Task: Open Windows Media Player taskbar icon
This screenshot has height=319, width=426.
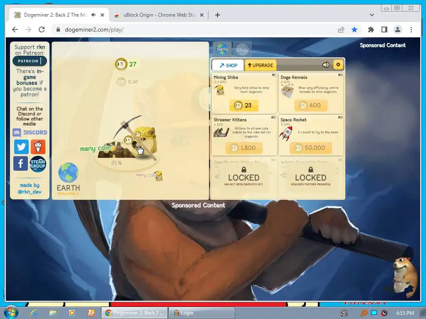Action: pyautogui.click(x=72, y=313)
